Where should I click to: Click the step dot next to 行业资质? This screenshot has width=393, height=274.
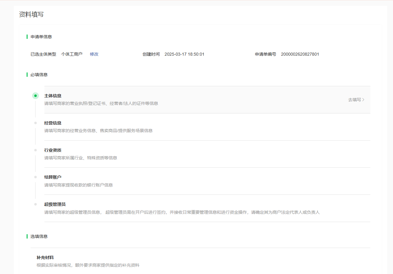[35, 150]
